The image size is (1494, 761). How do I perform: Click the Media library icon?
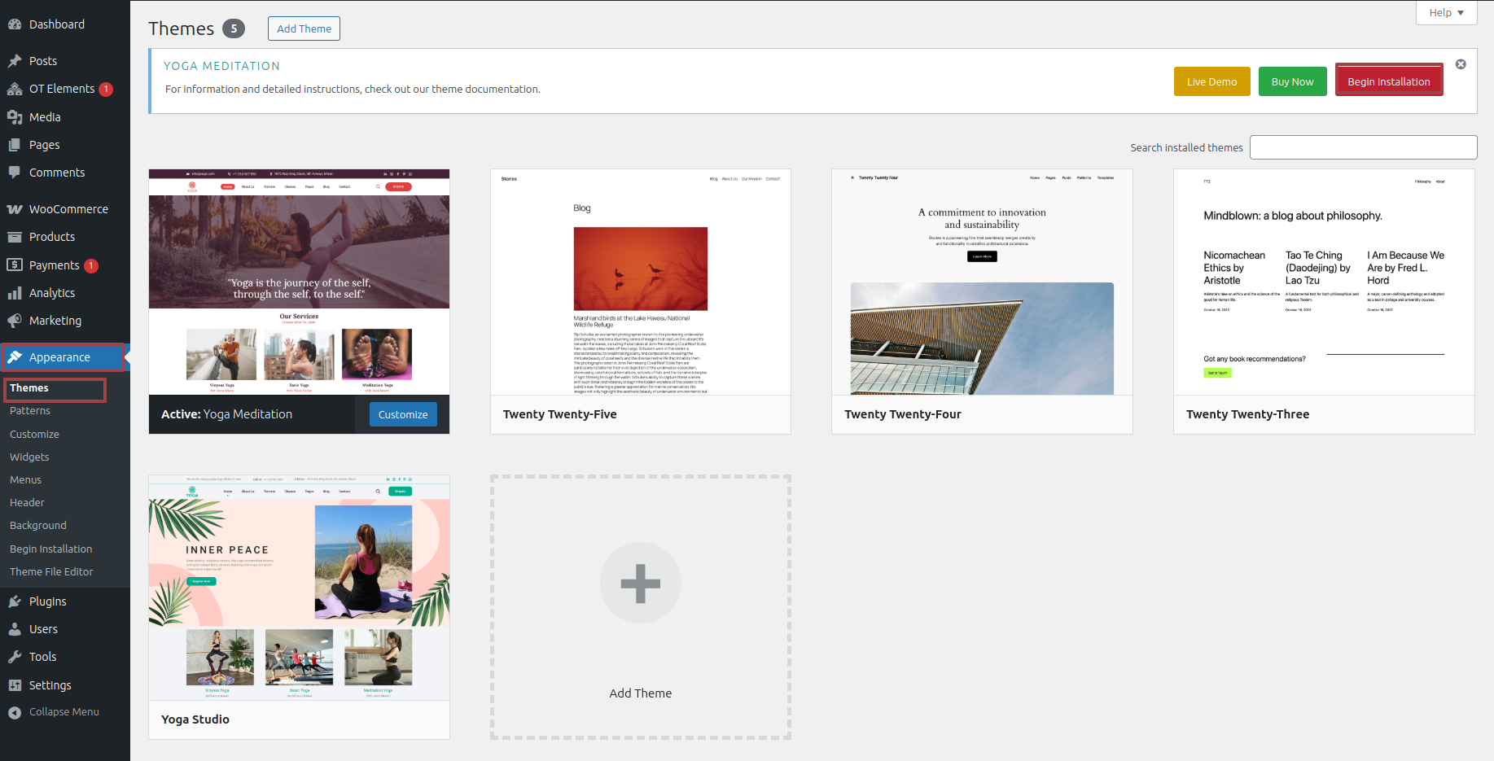point(15,117)
